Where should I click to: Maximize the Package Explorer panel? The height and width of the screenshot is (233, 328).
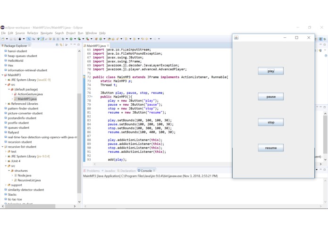(78, 45)
